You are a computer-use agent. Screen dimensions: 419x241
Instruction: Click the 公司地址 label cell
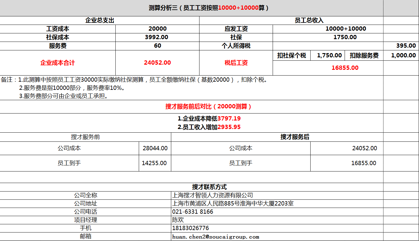(86, 204)
